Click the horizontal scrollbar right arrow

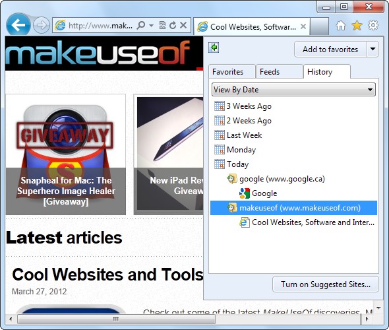tap(367, 319)
